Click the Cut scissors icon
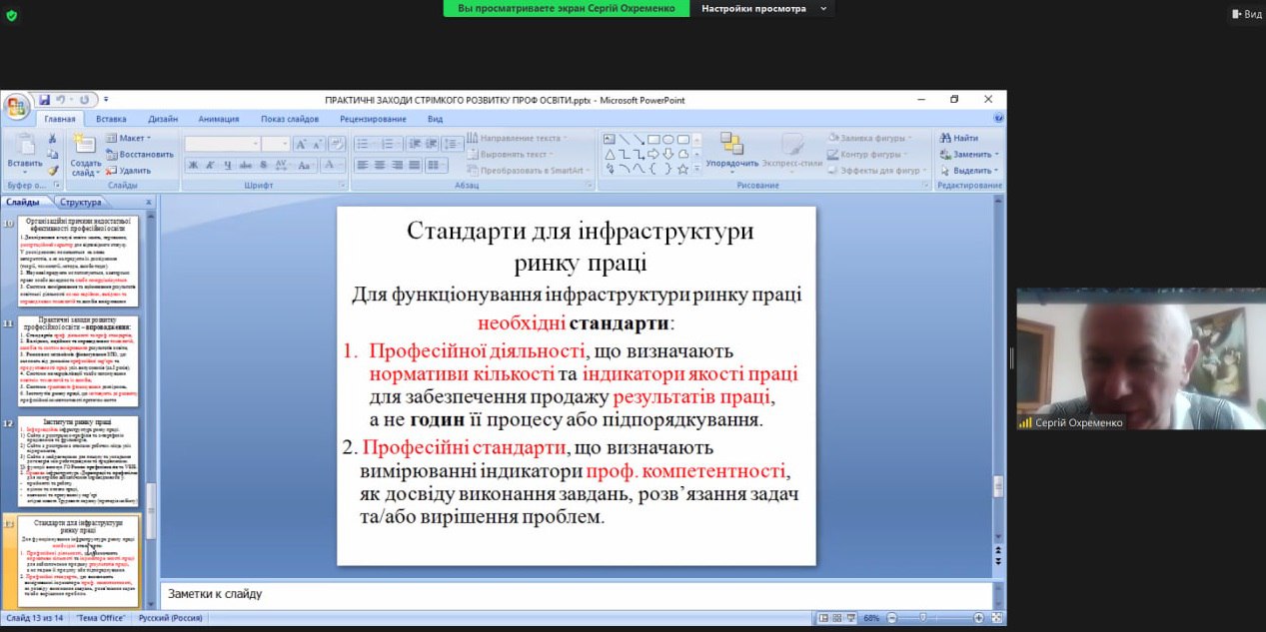Viewport: 1266px width, 632px height. coord(52,139)
